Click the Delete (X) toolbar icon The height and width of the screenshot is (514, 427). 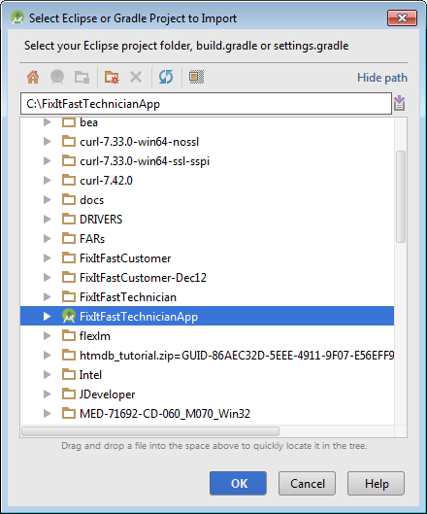[136, 78]
